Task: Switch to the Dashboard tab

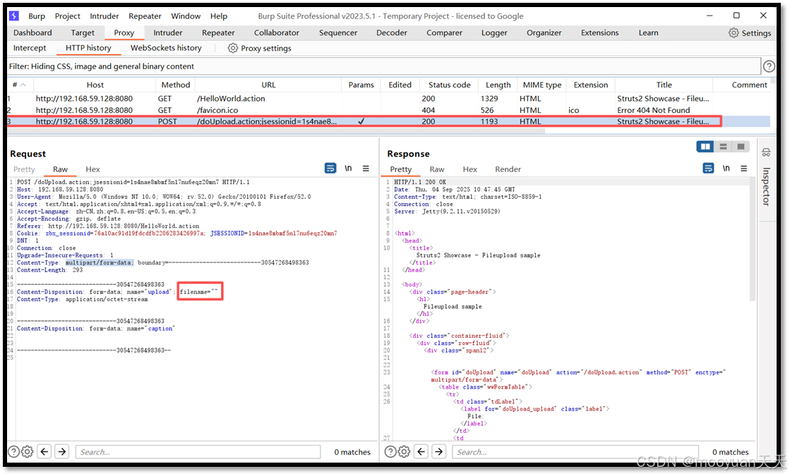Action: [32, 32]
